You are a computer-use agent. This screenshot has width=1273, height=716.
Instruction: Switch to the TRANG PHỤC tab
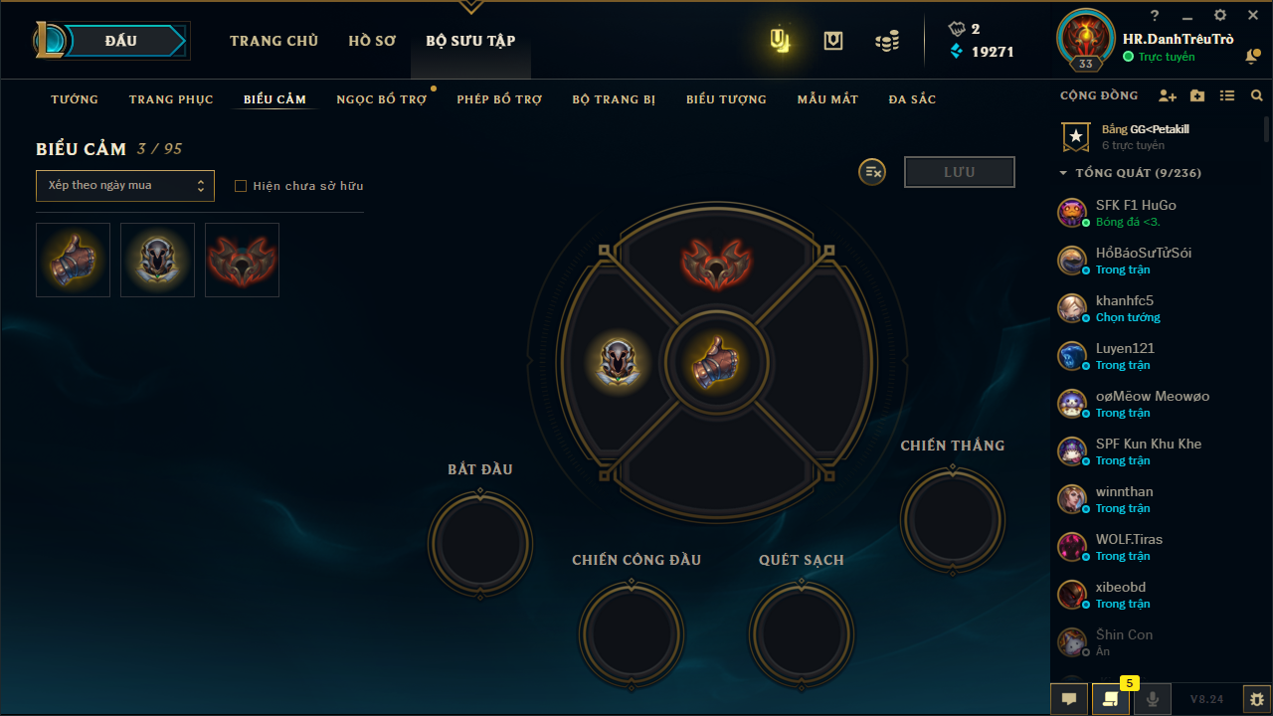pos(171,99)
